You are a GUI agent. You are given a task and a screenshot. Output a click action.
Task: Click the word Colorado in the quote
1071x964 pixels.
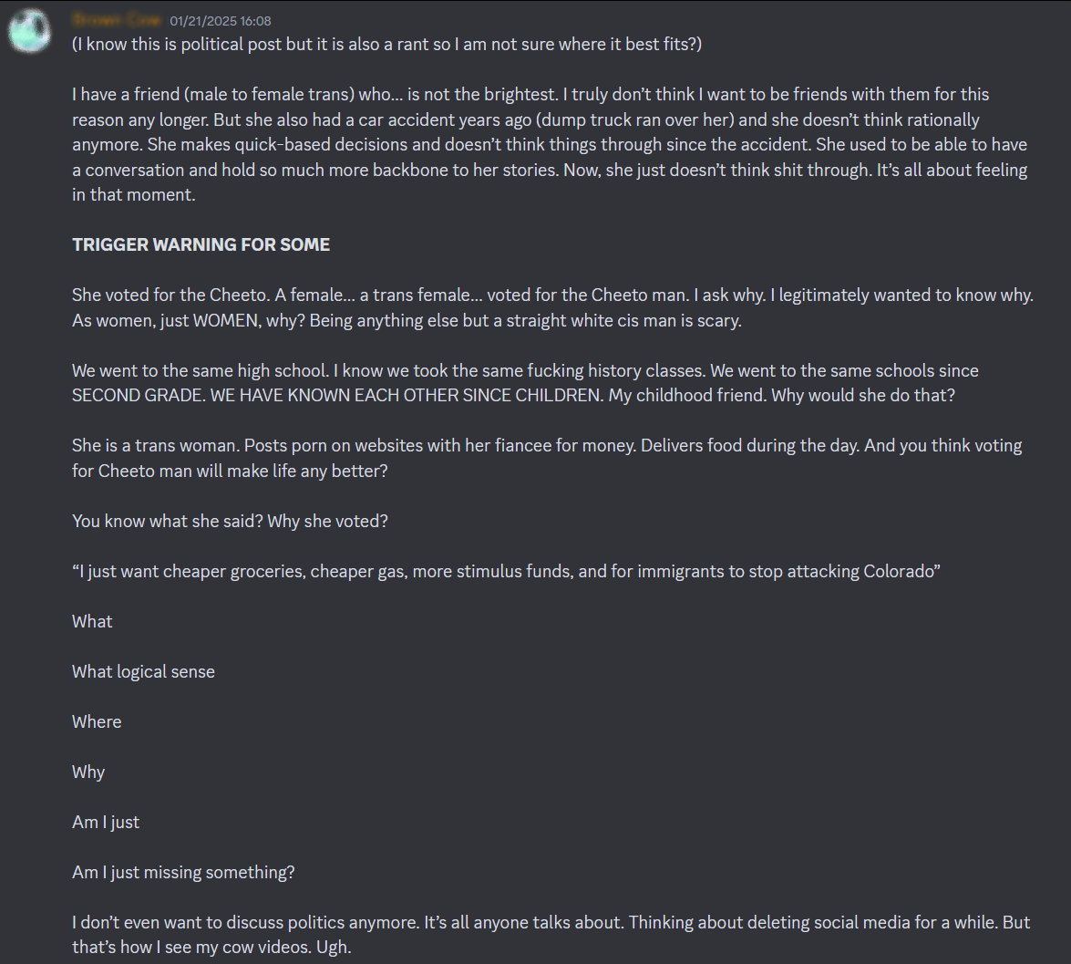(898, 571)
